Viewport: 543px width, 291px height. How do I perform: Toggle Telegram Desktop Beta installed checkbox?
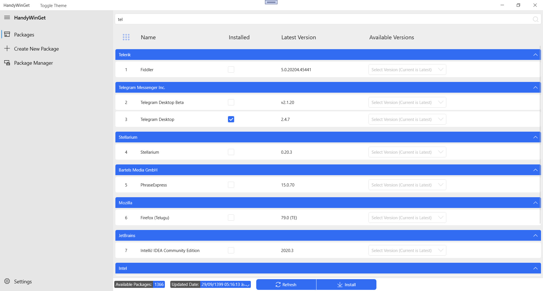click(x=231, y=102)
